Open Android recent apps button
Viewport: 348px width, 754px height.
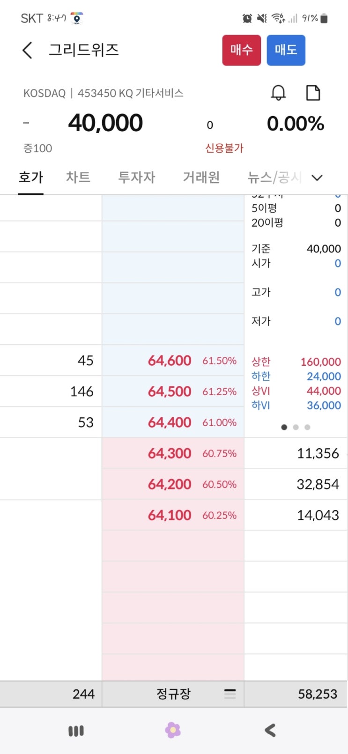[x=76, y=731]
